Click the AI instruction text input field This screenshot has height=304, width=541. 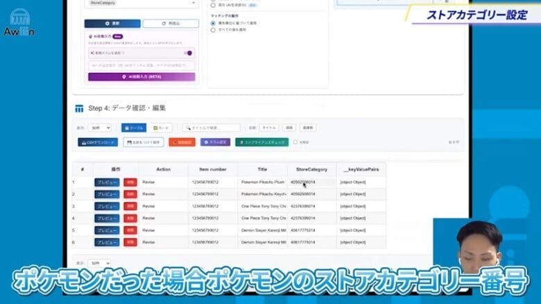141,65
